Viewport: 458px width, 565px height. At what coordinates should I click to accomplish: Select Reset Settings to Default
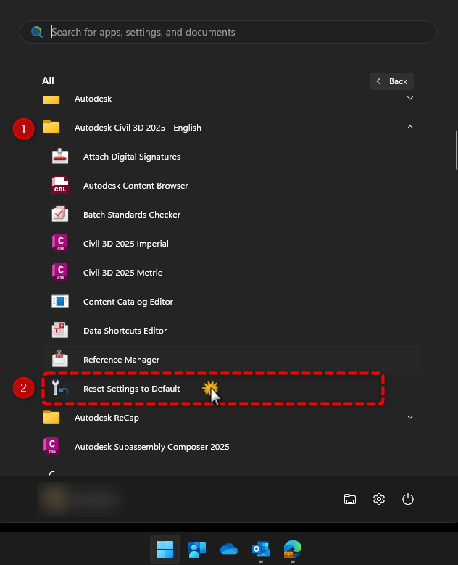coord(232,388)
